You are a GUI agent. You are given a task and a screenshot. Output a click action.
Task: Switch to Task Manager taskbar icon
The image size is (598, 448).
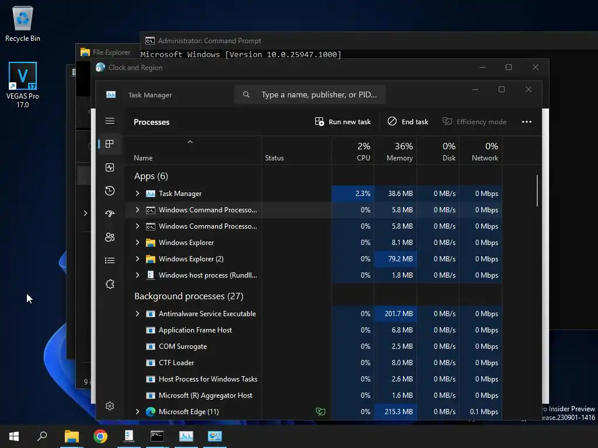click(186, 436)
